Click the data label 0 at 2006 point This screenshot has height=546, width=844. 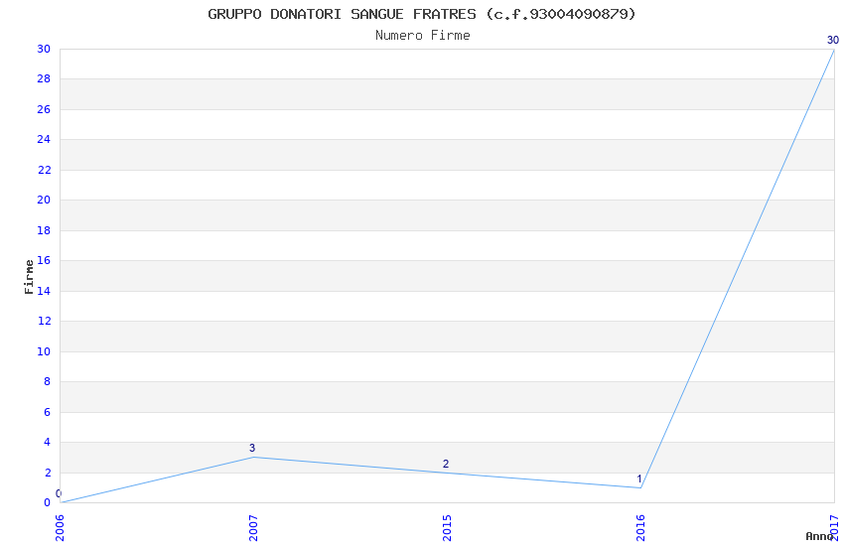coord(59,493)
